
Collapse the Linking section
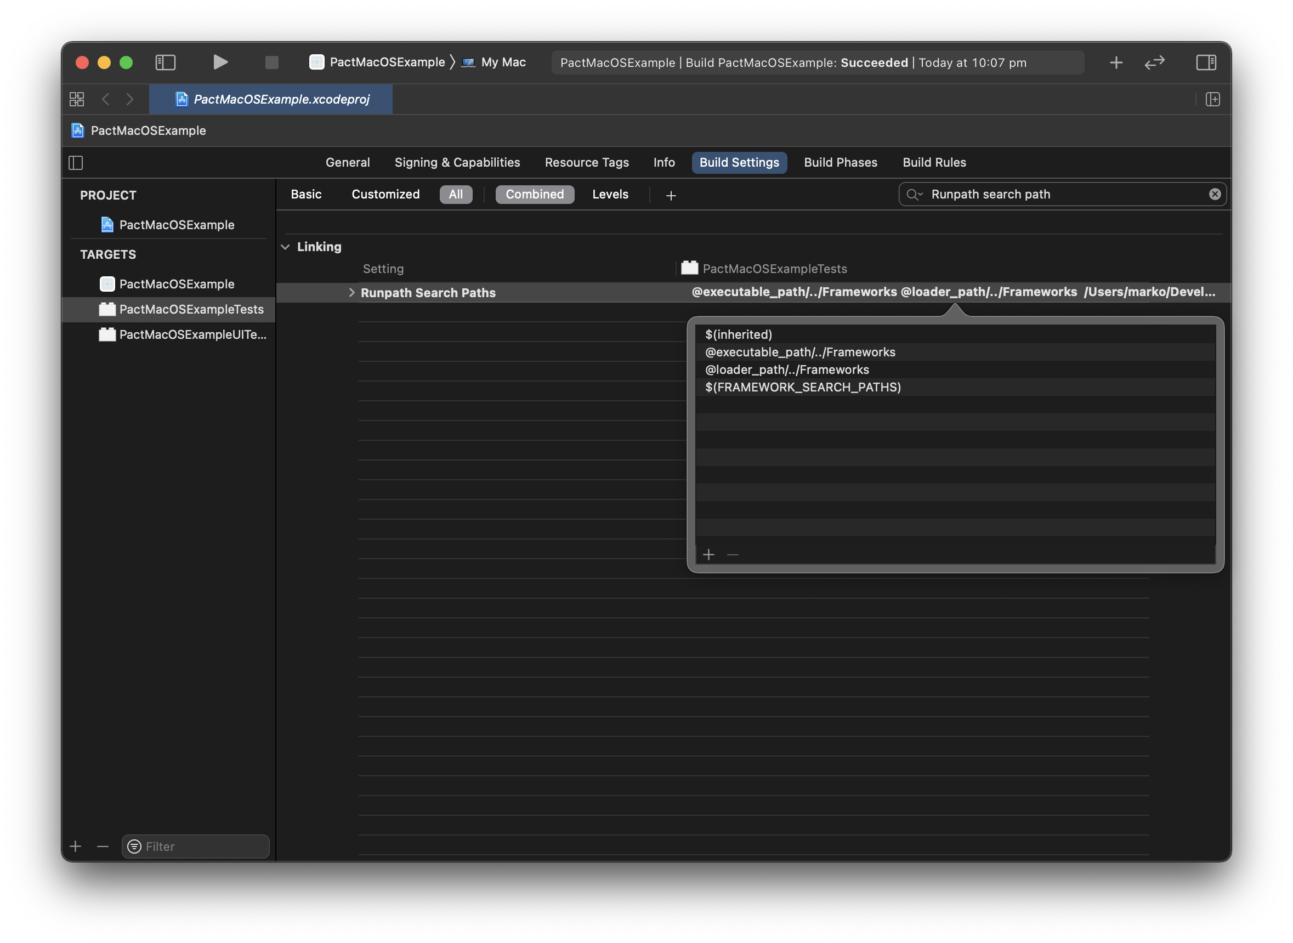click(286, 247)
